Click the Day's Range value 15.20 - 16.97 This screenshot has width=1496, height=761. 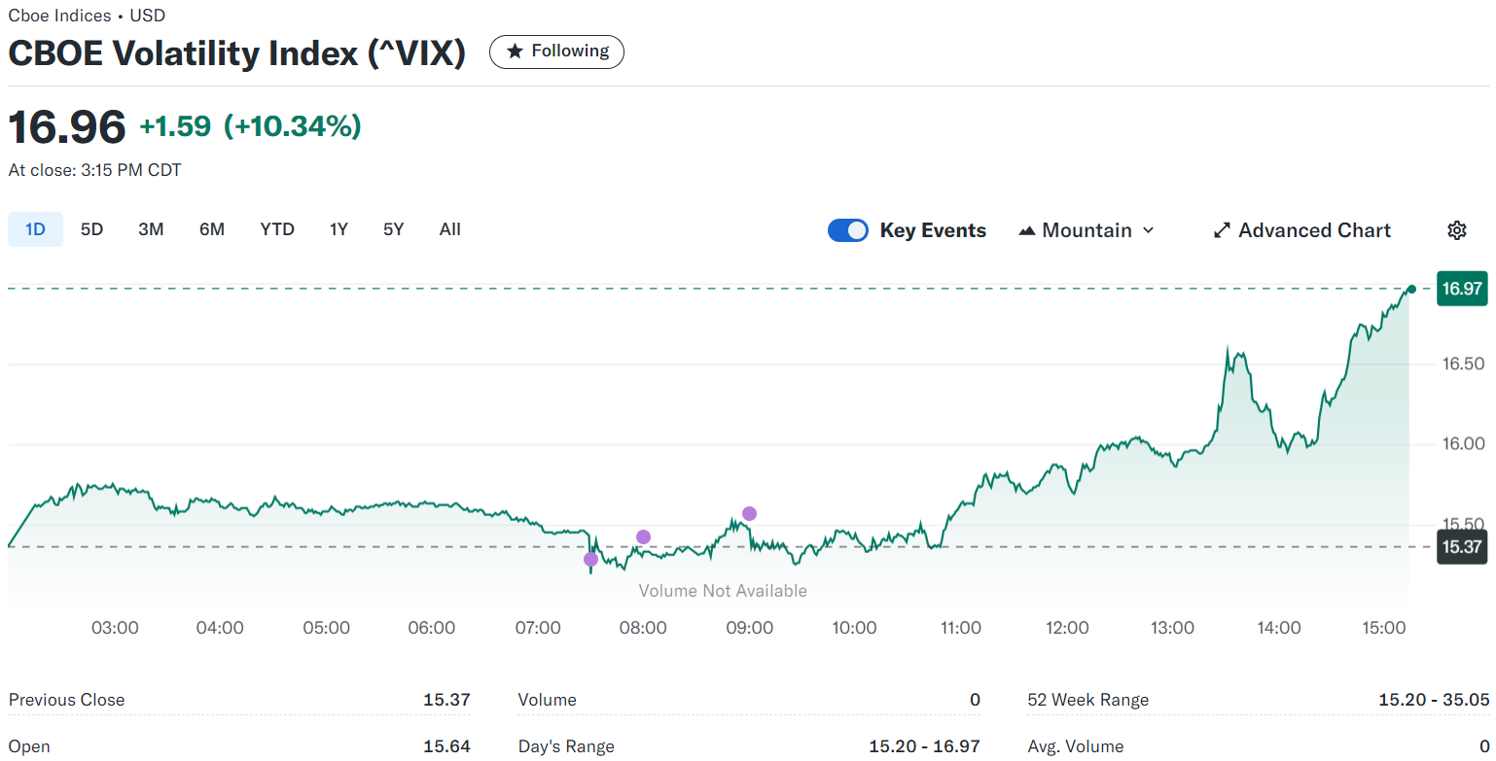pyautogui.click(x=924, y=746)
